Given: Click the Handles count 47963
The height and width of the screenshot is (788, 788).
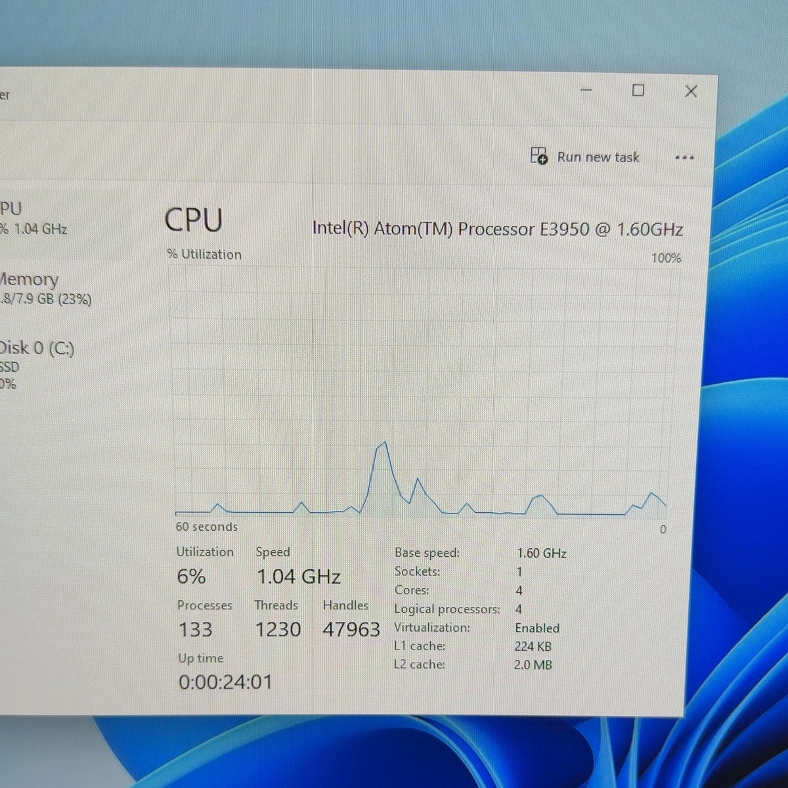Looking at the screenshot, I should pos(351,630).
